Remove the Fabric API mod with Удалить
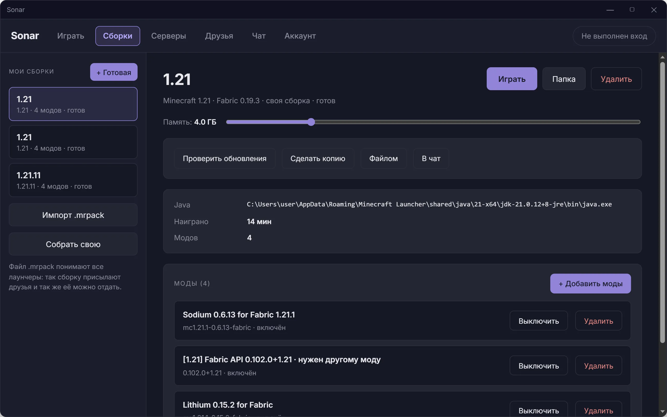 pyautogui.click(x=598, y=366)
